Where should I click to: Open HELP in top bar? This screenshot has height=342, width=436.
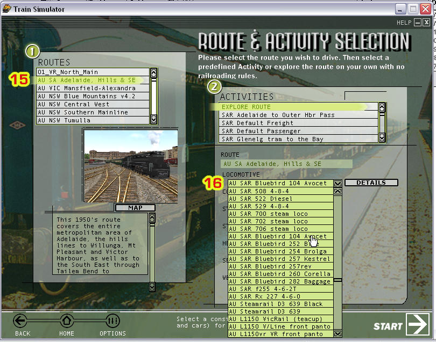[x=404, y=23]
